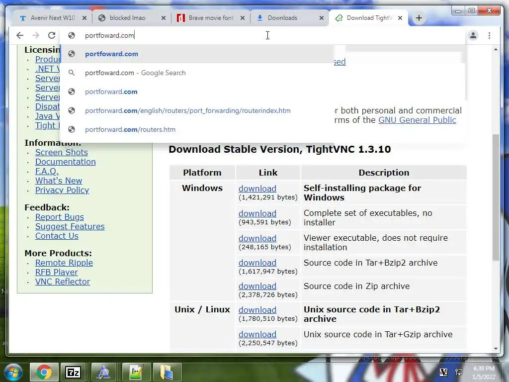
Task: Open the Contact Us link
Action: 57,236
